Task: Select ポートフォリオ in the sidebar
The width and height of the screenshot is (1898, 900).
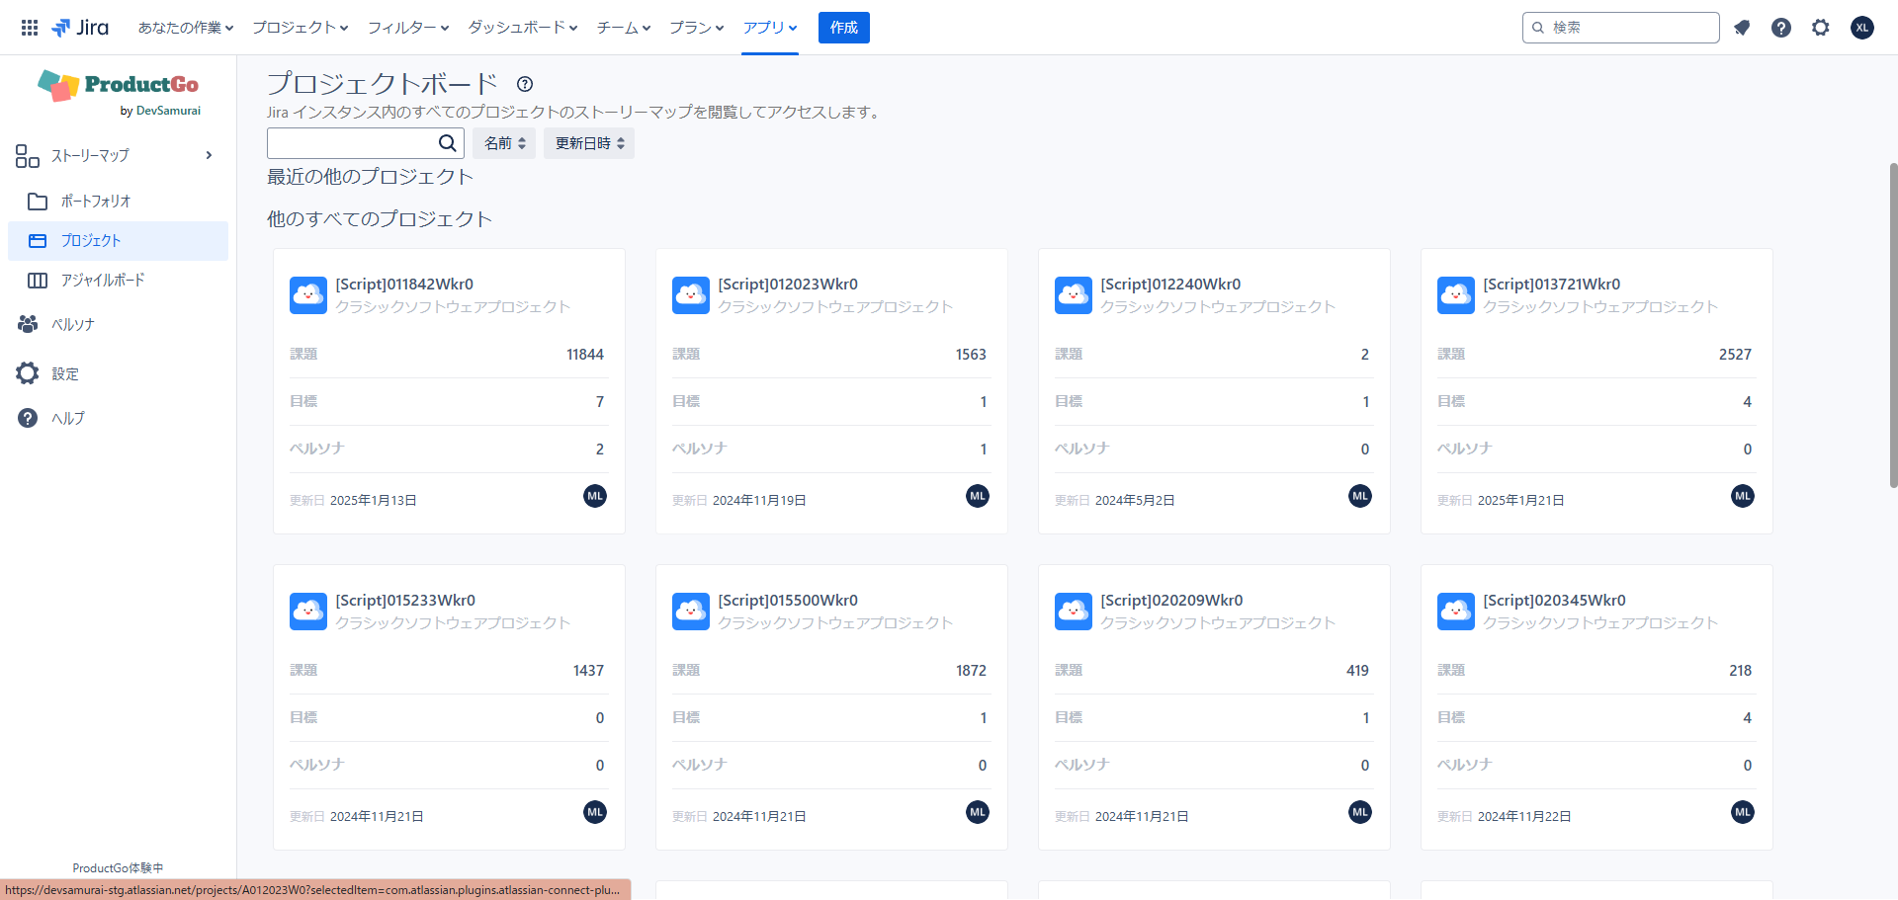Action: click(x=96, y=202)
